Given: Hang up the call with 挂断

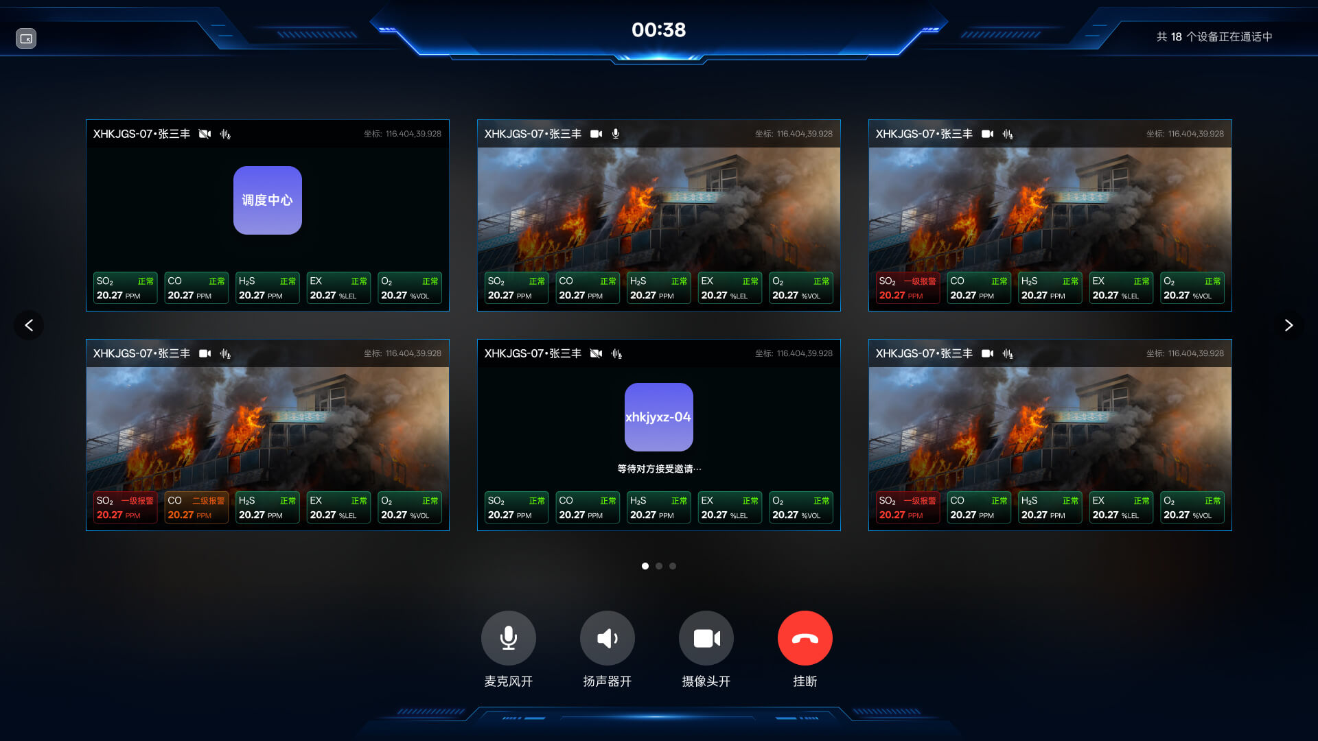Looking at the screenshot, I should [805, 638].
